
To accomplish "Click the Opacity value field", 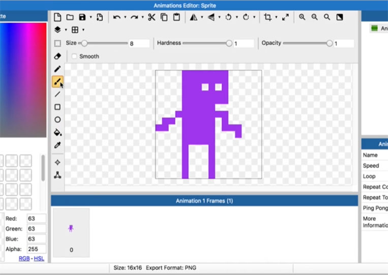I will [344, 44].
